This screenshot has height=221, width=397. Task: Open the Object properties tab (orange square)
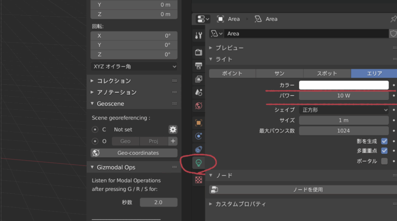(198, 123)
